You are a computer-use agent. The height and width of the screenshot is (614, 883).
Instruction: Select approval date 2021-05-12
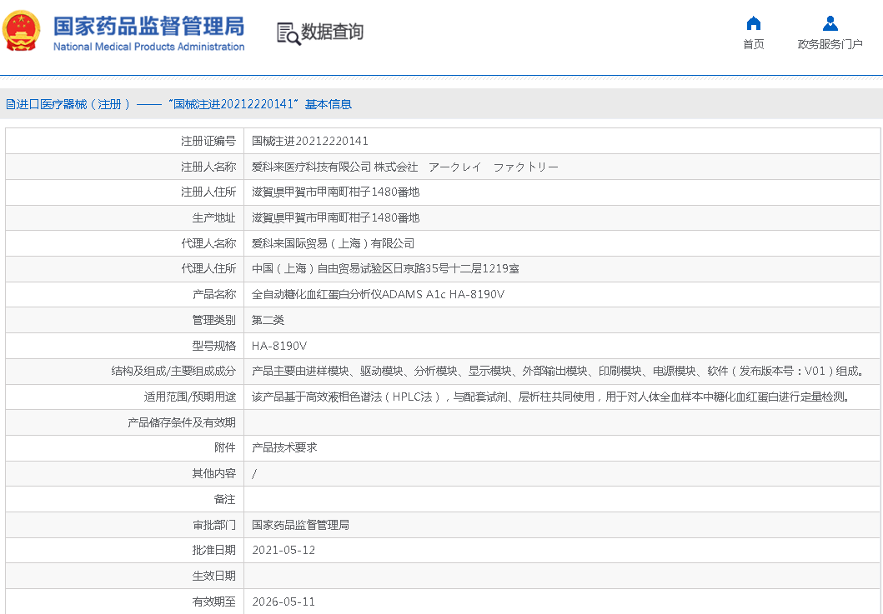(283, 551)
